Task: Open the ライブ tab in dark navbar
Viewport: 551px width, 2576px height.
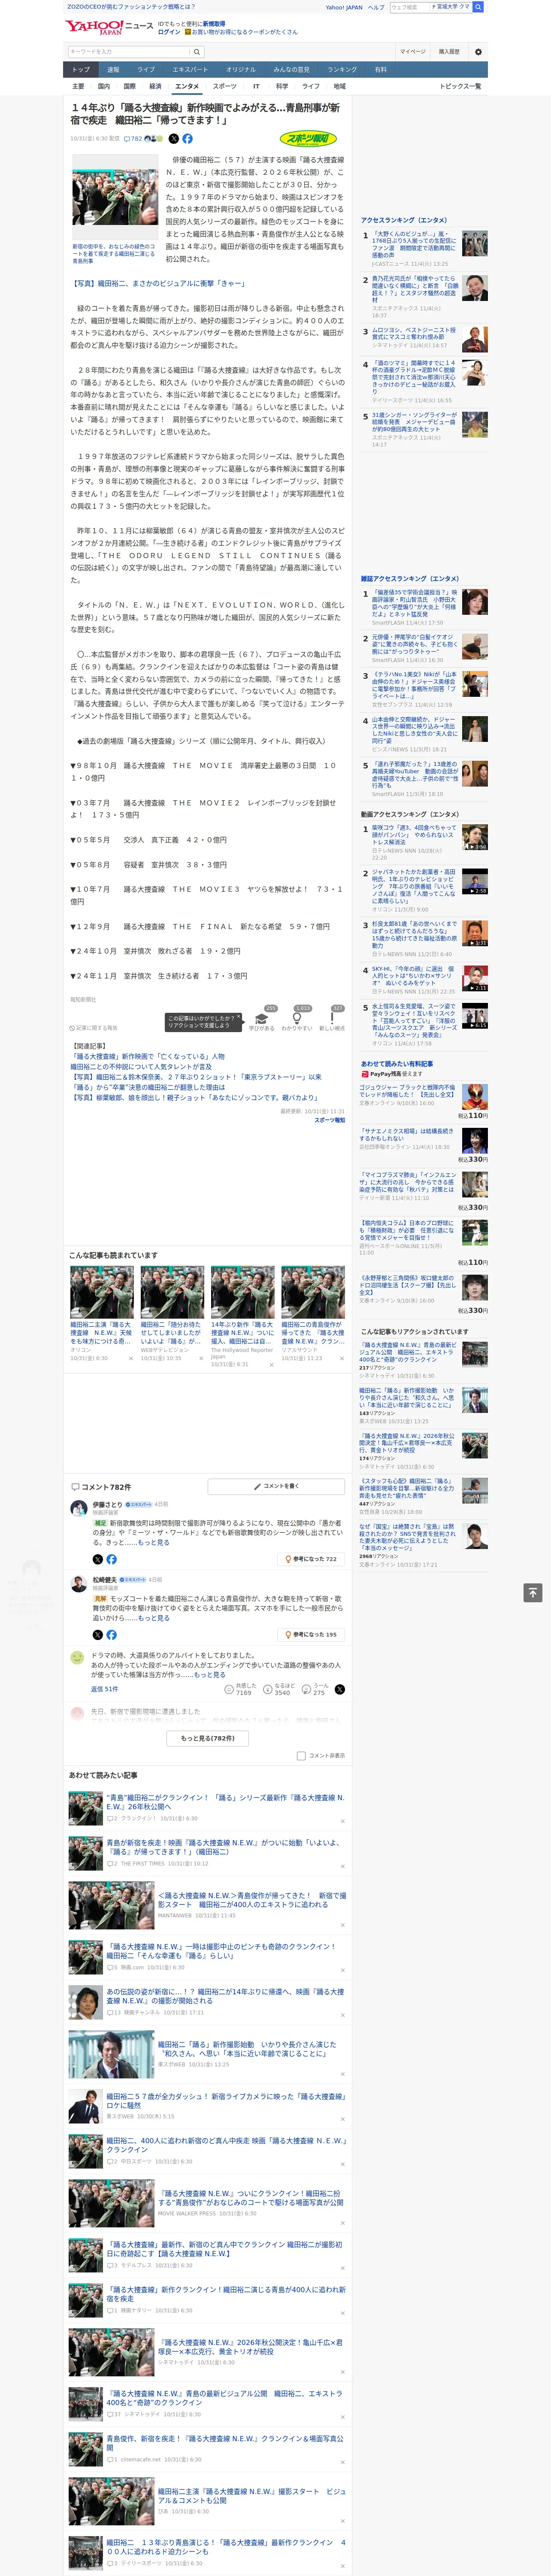Action: [146, 70]
